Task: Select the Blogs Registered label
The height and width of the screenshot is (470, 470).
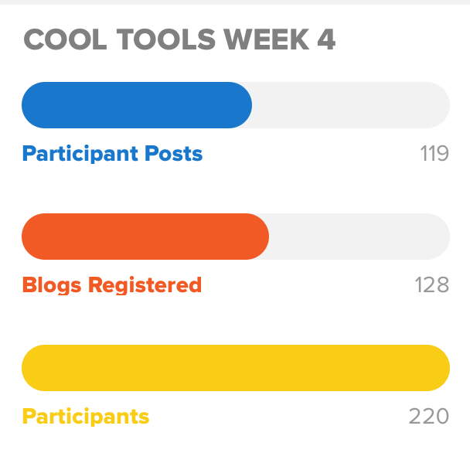Action: pyautogui.click(x=112, y=285)
